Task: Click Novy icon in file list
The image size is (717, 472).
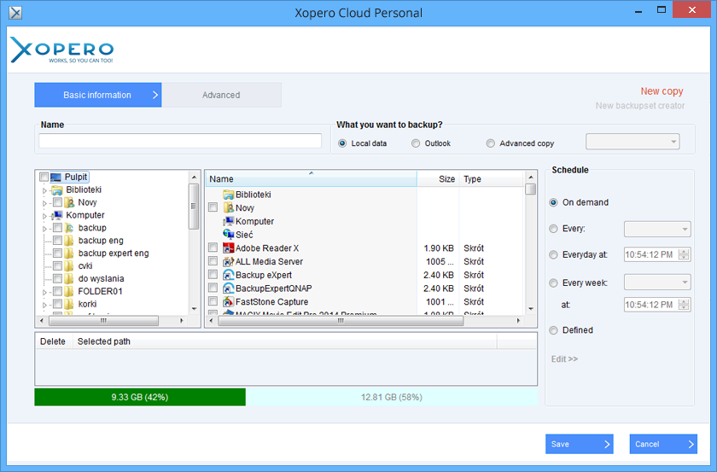Action: (228, 207)
